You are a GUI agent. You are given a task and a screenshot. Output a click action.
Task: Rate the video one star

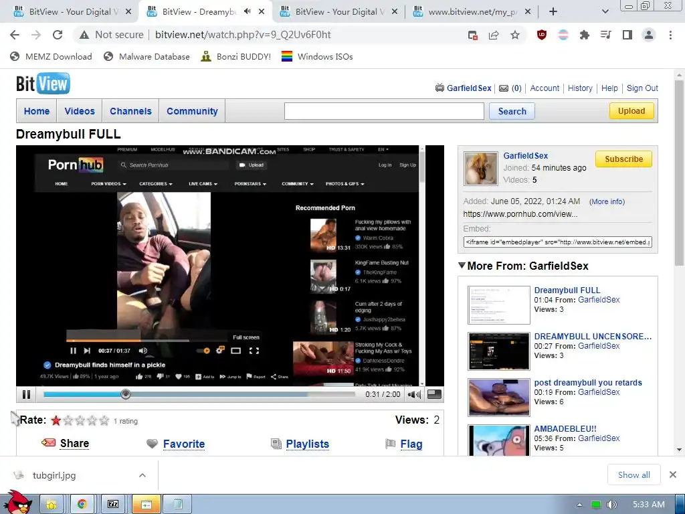coord(56,420)
